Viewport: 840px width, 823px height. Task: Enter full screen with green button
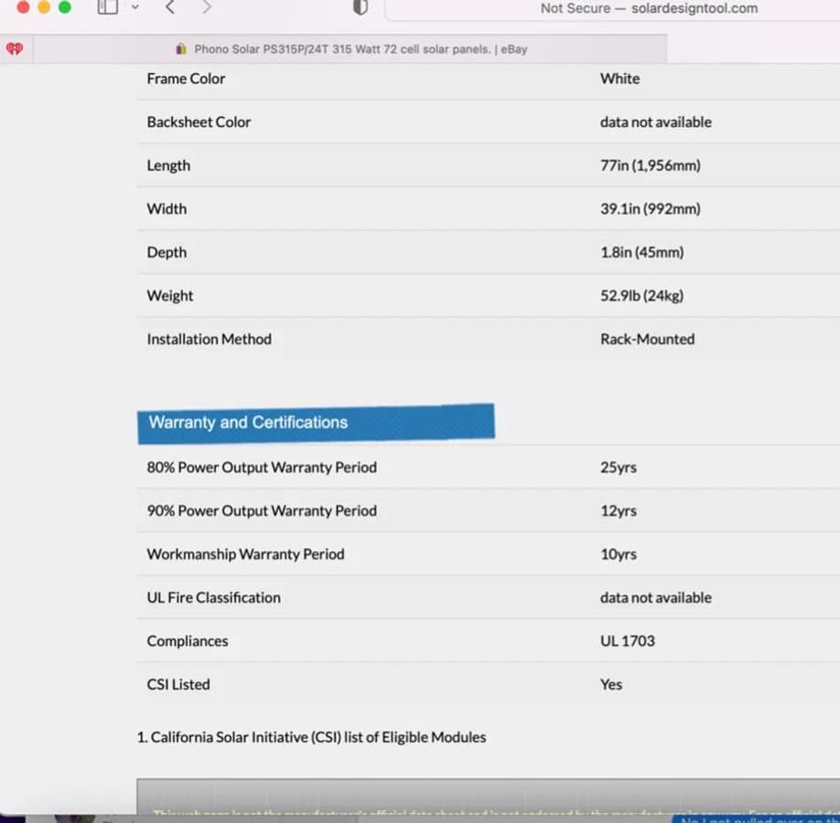[x=64, y=7]
